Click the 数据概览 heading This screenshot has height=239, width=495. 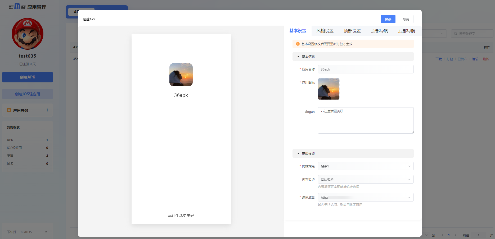[x=13, y=127]
